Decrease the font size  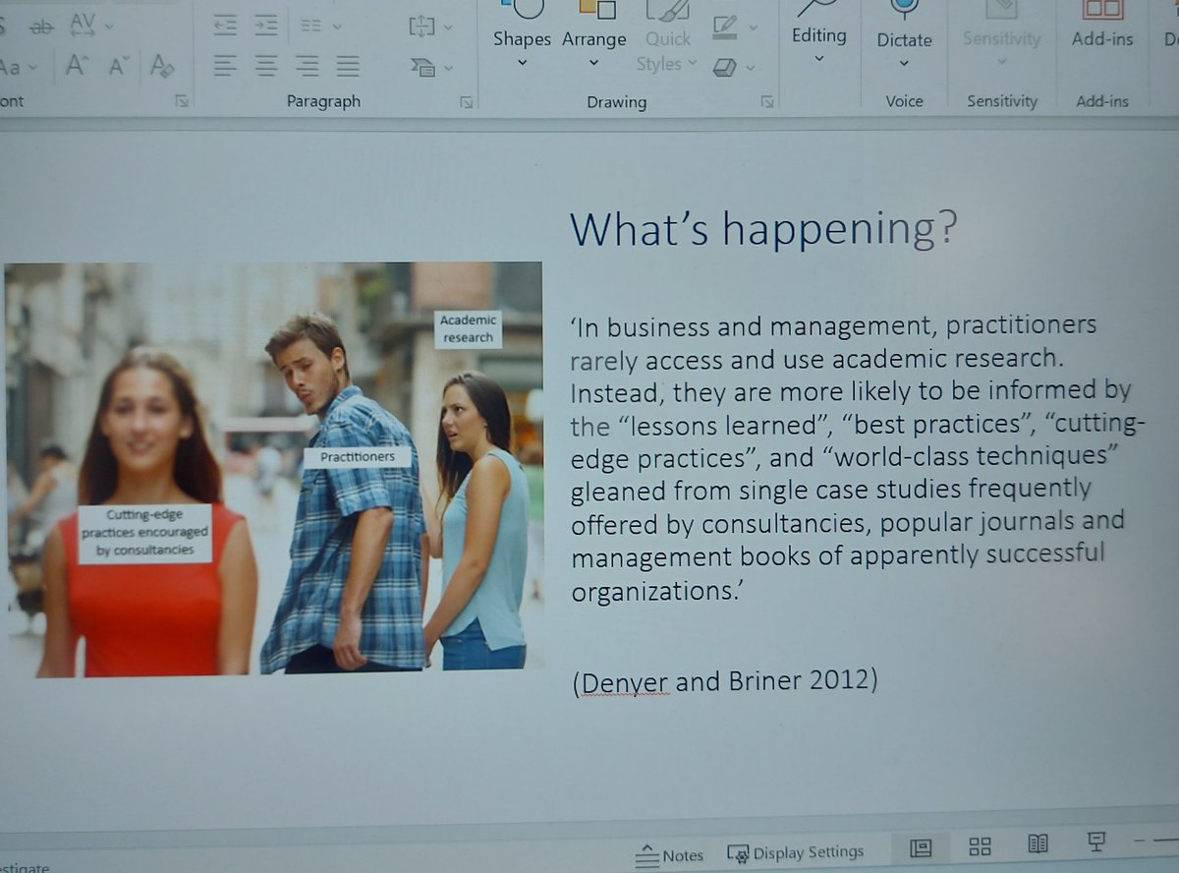(x=118, y=66)
